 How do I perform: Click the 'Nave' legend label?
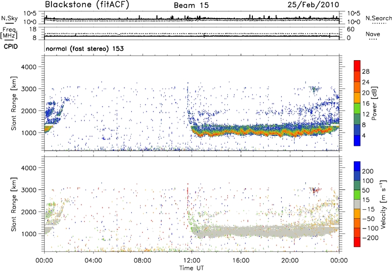[x=373, y=34]
